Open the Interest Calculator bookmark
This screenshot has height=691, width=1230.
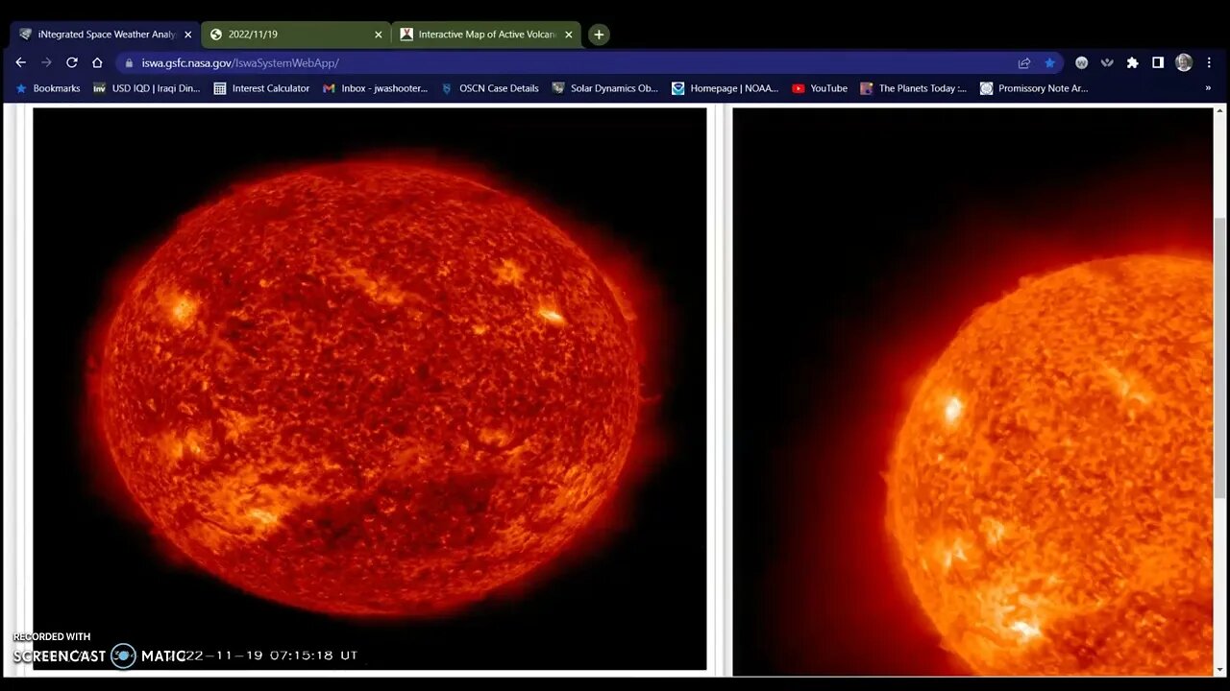261,88
